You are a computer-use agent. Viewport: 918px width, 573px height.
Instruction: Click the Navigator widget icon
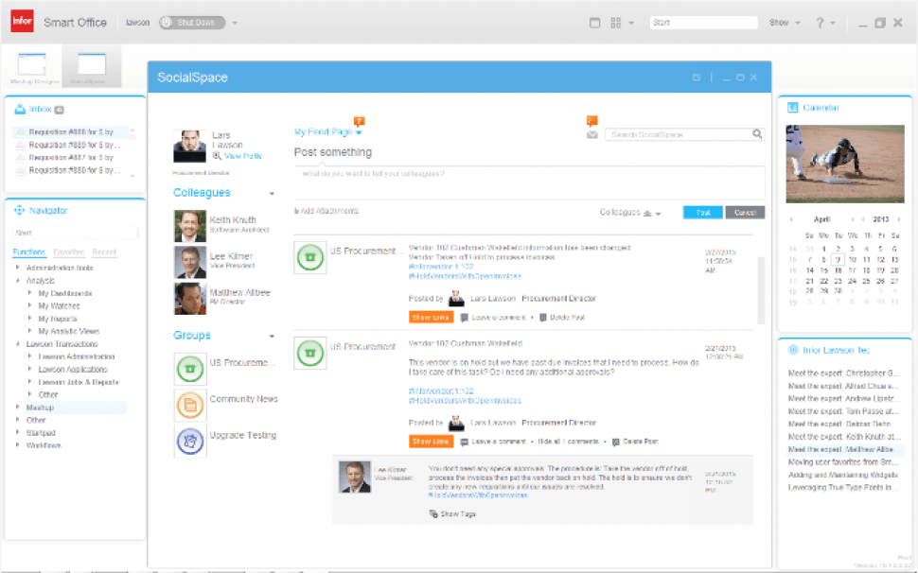click(x=19, y=210)
